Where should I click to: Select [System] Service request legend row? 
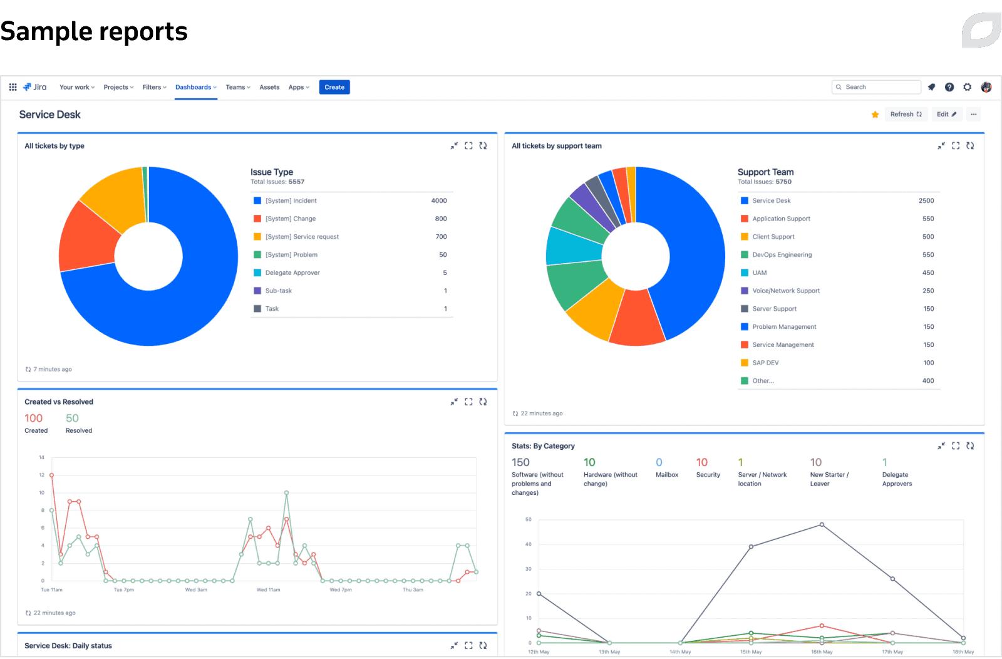click(351, 237)
